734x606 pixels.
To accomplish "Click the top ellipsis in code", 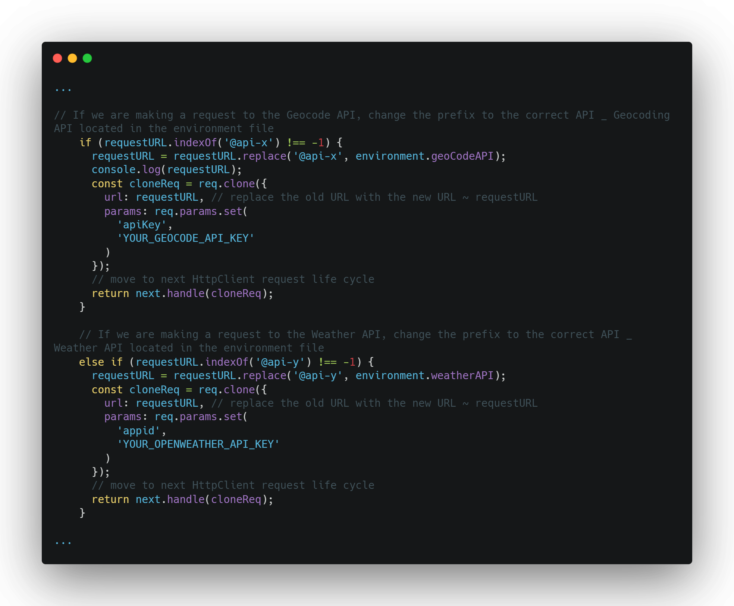I will [x=63, y=90].
